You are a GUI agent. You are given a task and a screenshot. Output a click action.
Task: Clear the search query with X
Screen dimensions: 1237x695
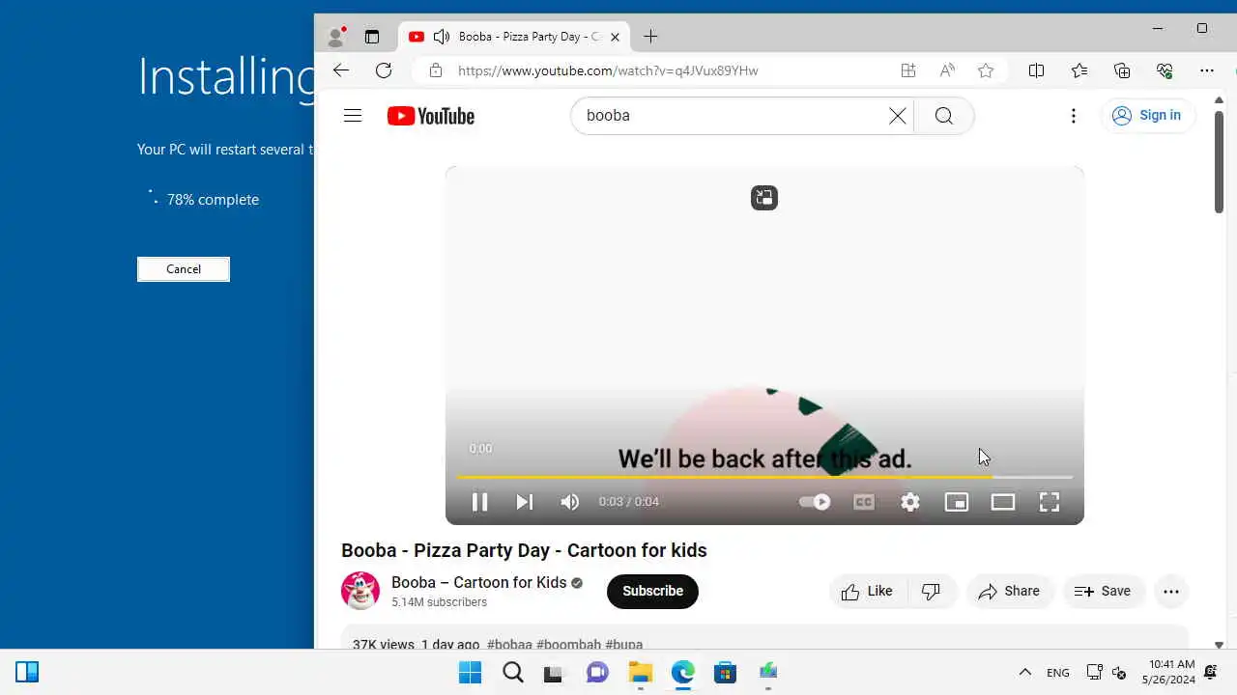point(898,116)
